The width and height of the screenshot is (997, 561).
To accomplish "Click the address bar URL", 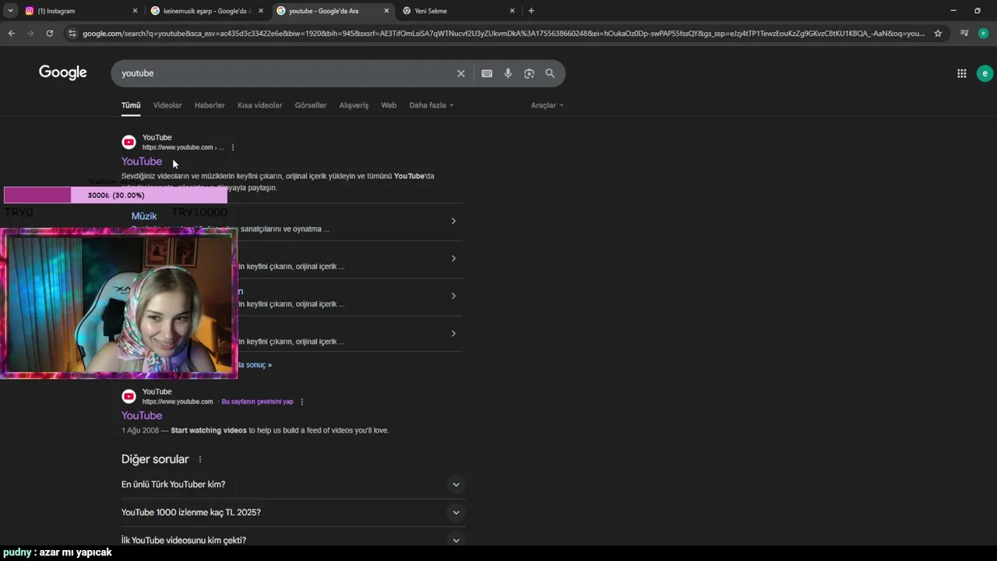I will click(x=503, y=34).
